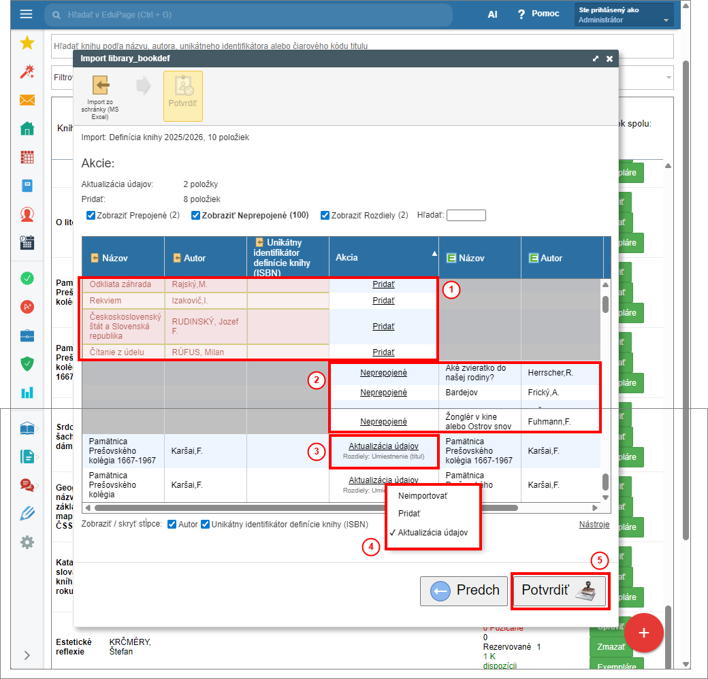Click the green home icon in sidebar
This screenshot has height=679, width=708.
[x=27, y=129]
